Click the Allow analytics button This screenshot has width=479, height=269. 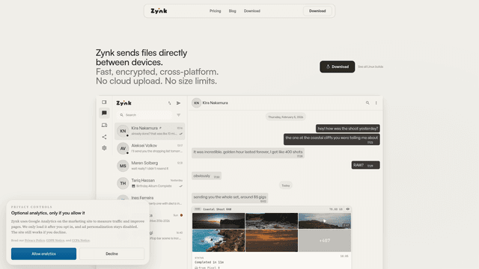tap(43, 254)
